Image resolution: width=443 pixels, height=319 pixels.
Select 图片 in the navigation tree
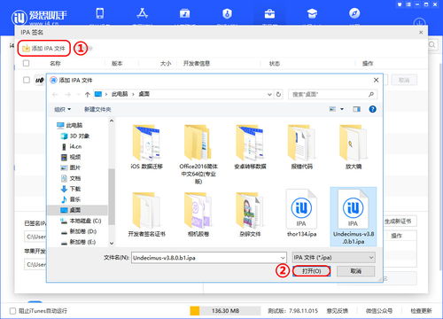pos(71,167)
